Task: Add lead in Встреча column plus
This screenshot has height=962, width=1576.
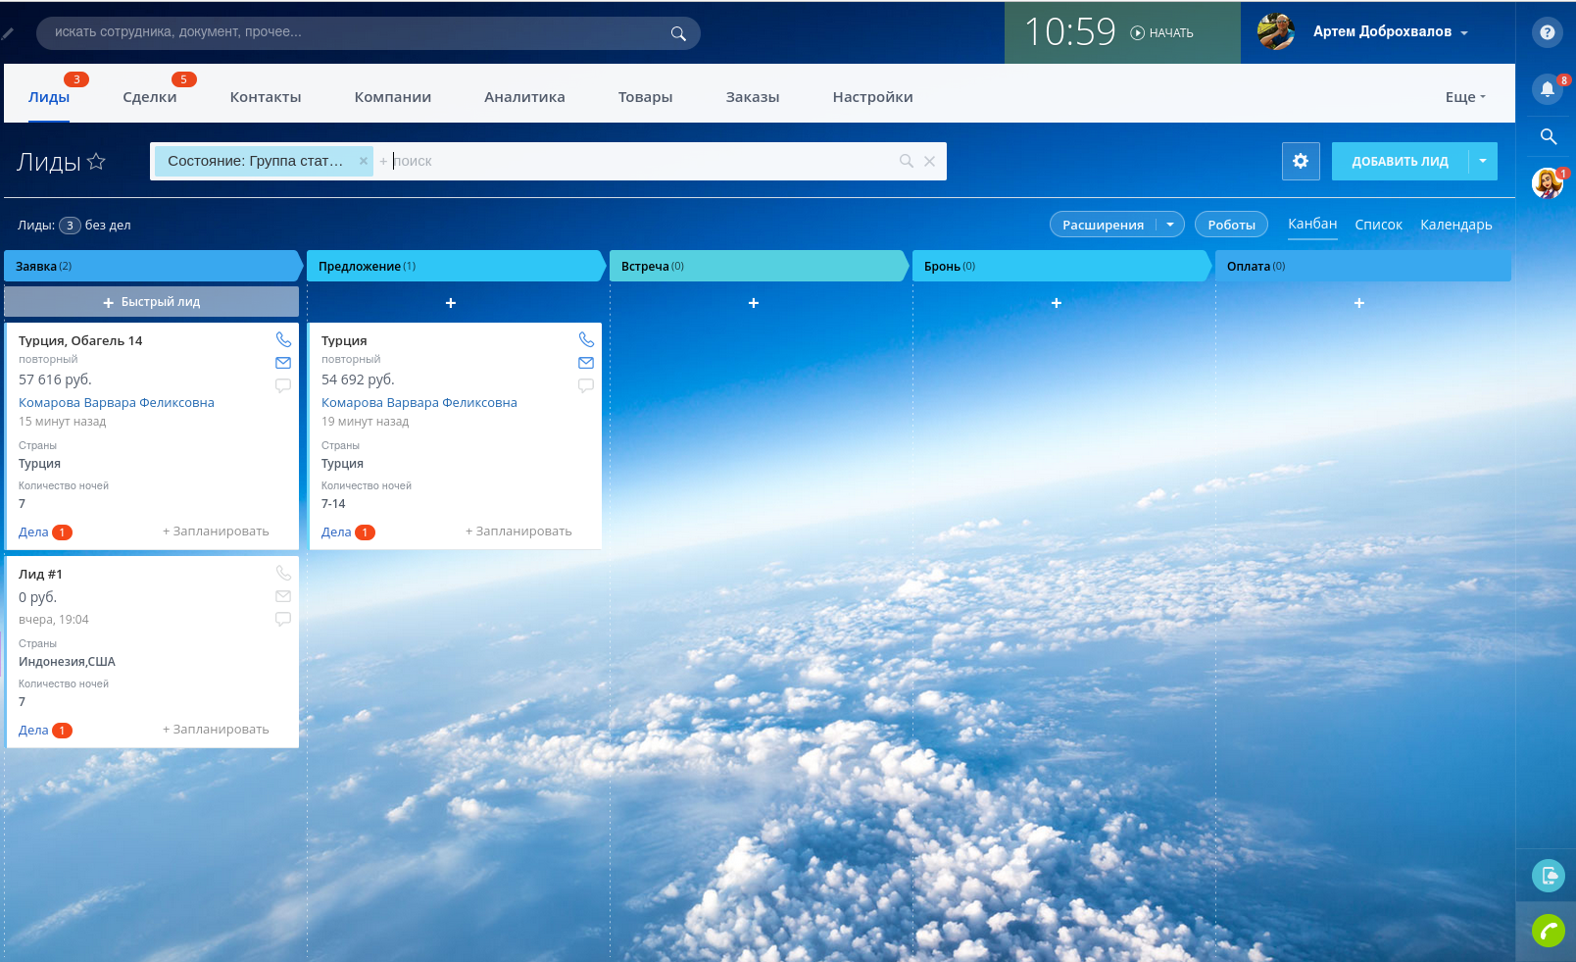Action: (754, 303)
